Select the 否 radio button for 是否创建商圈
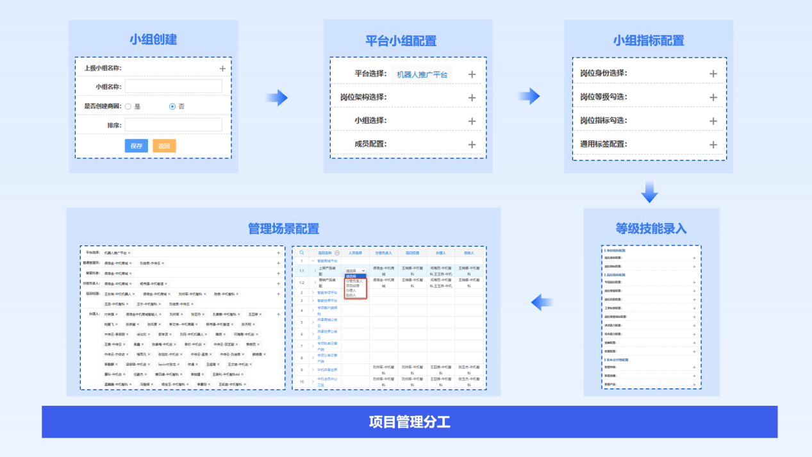 (172, 106)
